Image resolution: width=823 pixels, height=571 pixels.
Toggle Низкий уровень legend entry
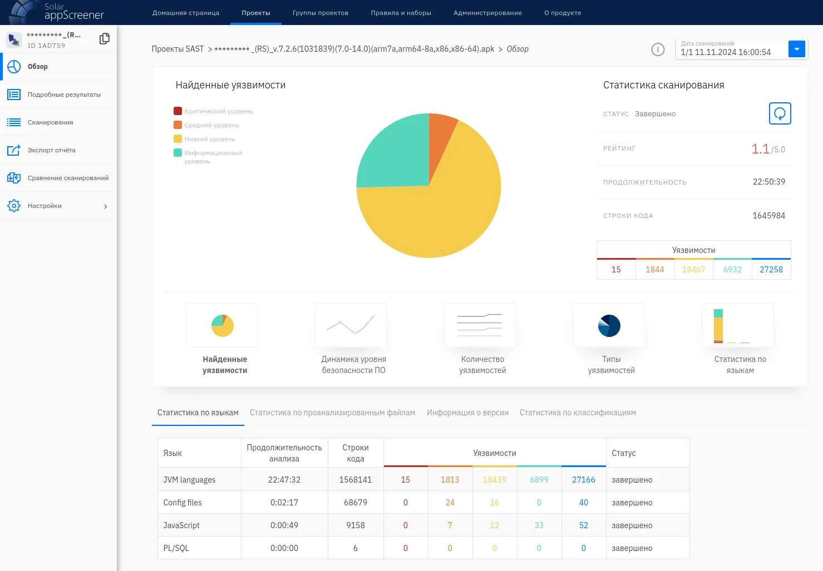(209, 139)
